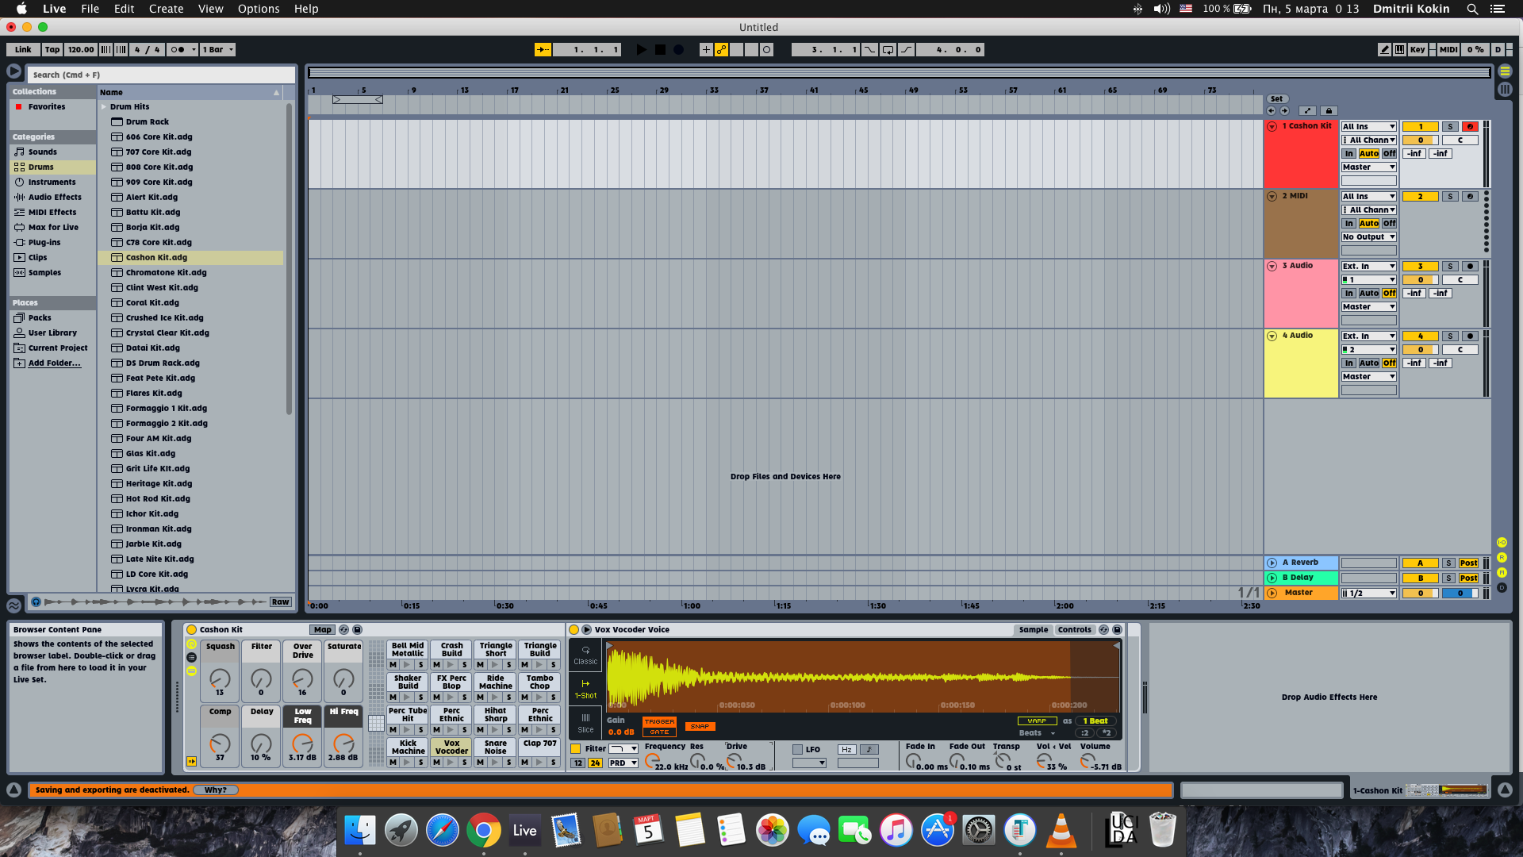Select Classic playback mode in Simpler
1523x857 pixels.
tap(585, 655)
